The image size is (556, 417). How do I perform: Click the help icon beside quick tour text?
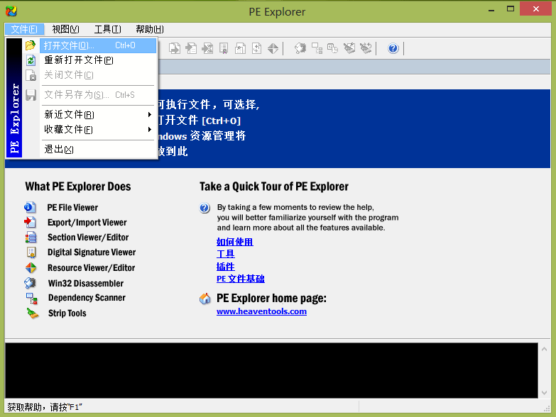[205, 208]
